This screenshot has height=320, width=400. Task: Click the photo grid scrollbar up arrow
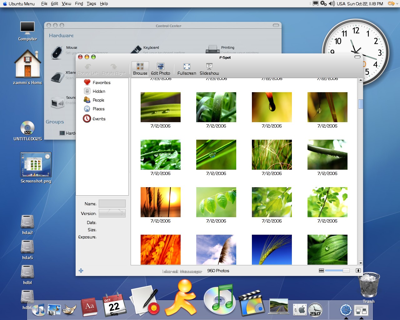[x=361, y=80]
